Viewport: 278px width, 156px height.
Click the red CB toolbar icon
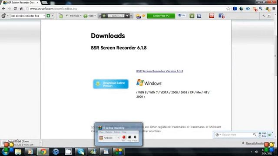pos(212,16)
